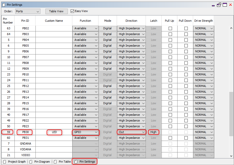Screen dimensions: 234x165
Task: Click the Pin Diagram tab icon
Action: point(31,162)
